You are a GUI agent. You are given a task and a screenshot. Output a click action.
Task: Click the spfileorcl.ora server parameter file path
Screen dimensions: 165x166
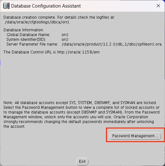(x=112, y=44)
